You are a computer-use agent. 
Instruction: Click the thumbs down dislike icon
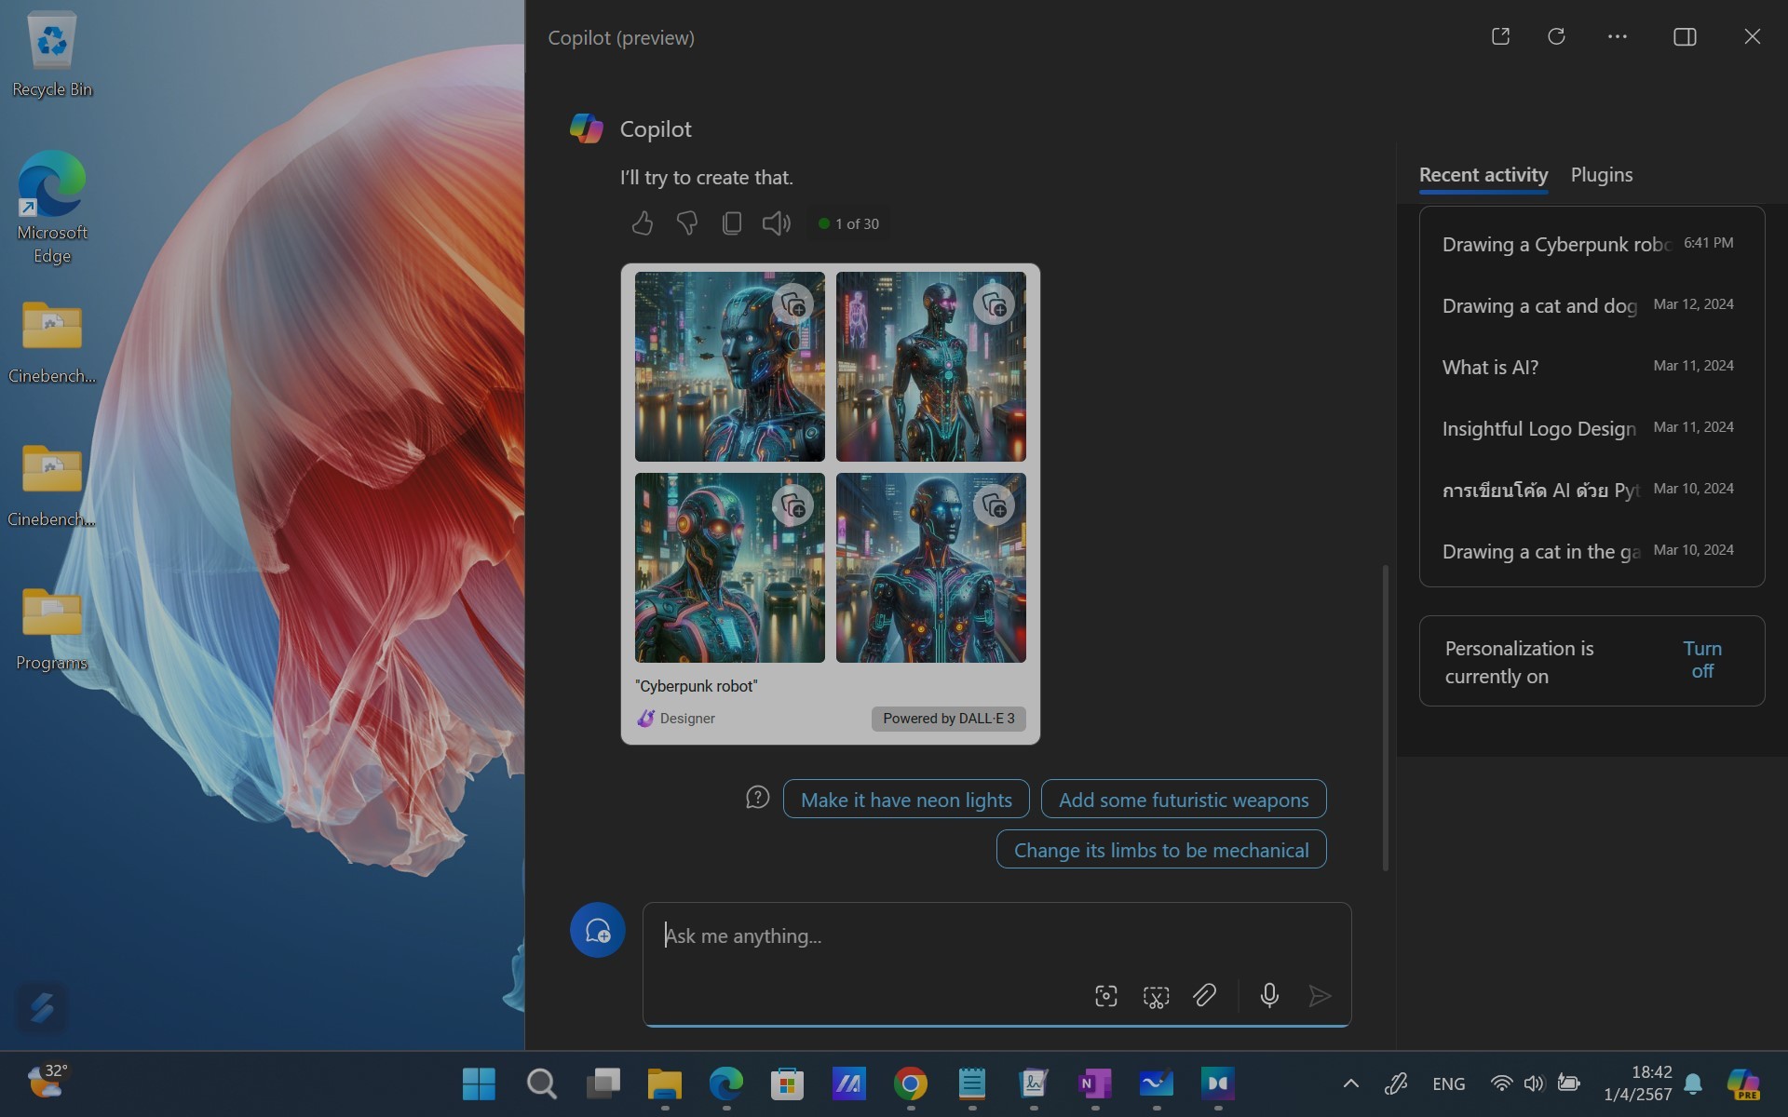(x=686, y=223)
